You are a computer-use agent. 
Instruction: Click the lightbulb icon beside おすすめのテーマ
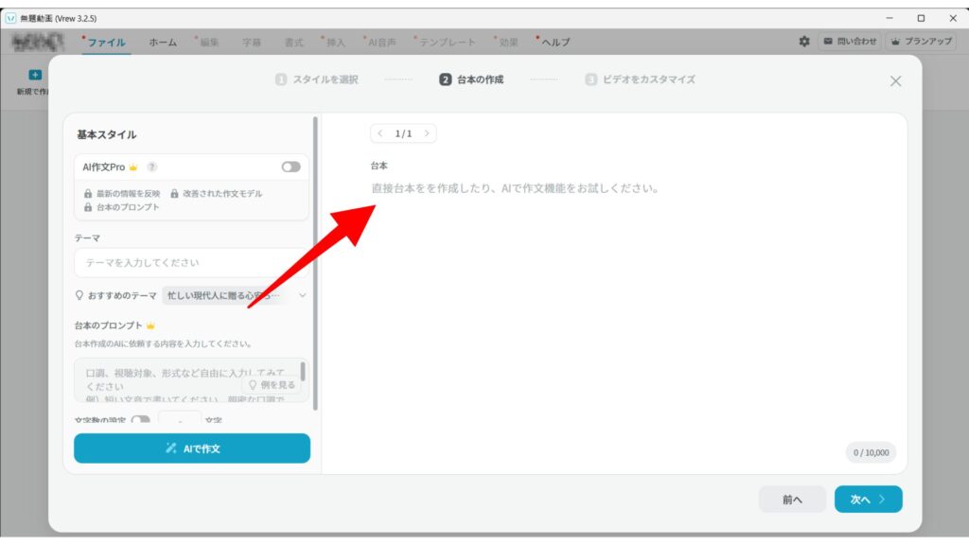click(79, 295)
